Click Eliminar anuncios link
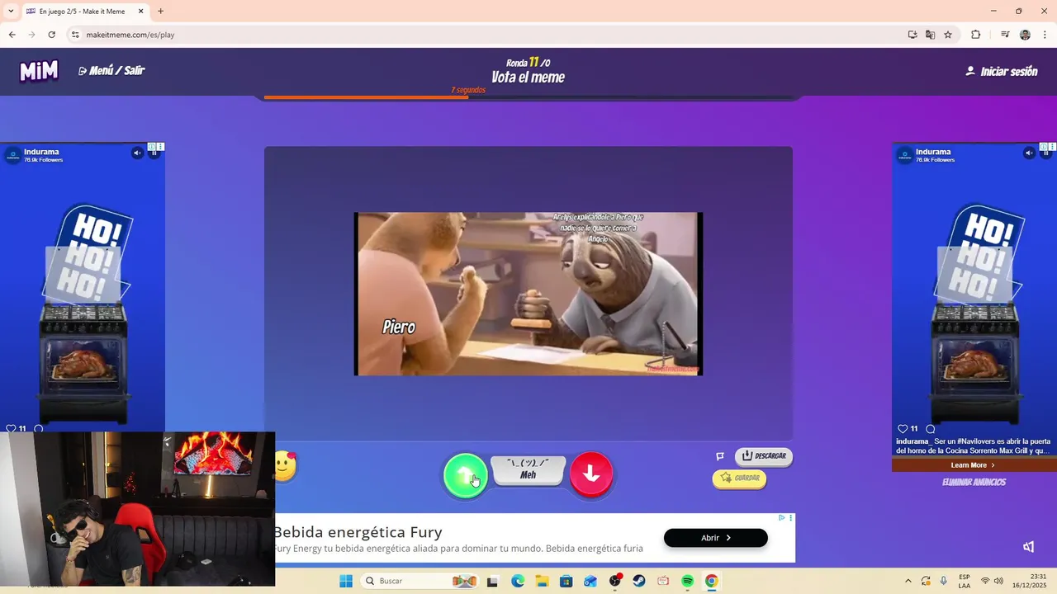This screenshot has height=594, width=1057. 974,483
